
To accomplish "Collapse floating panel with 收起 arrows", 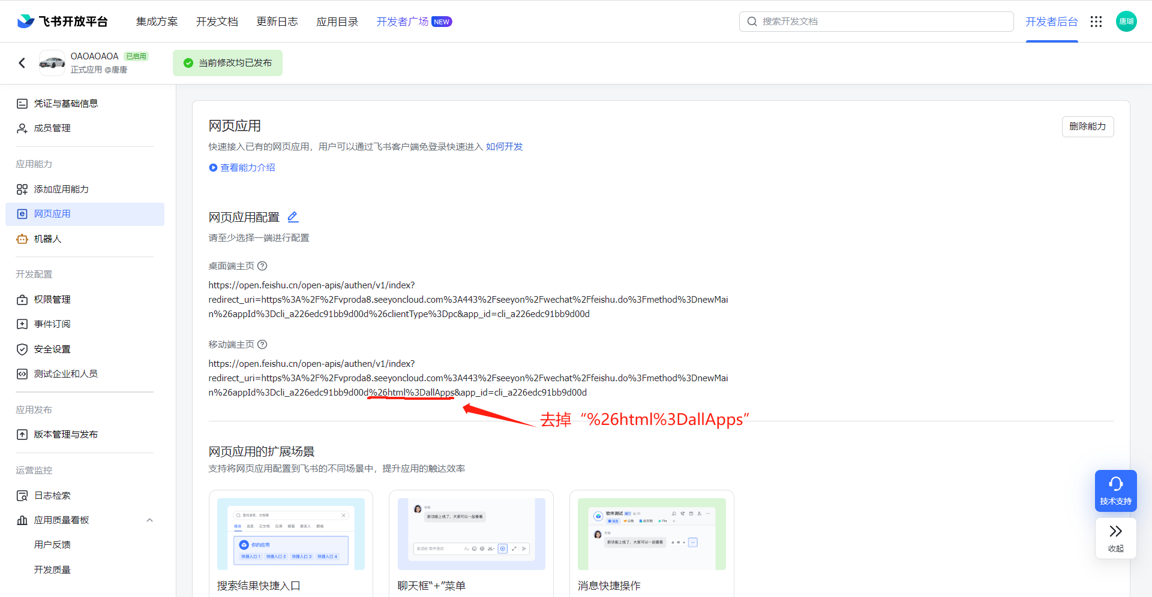I will (x=1115, y=538).
